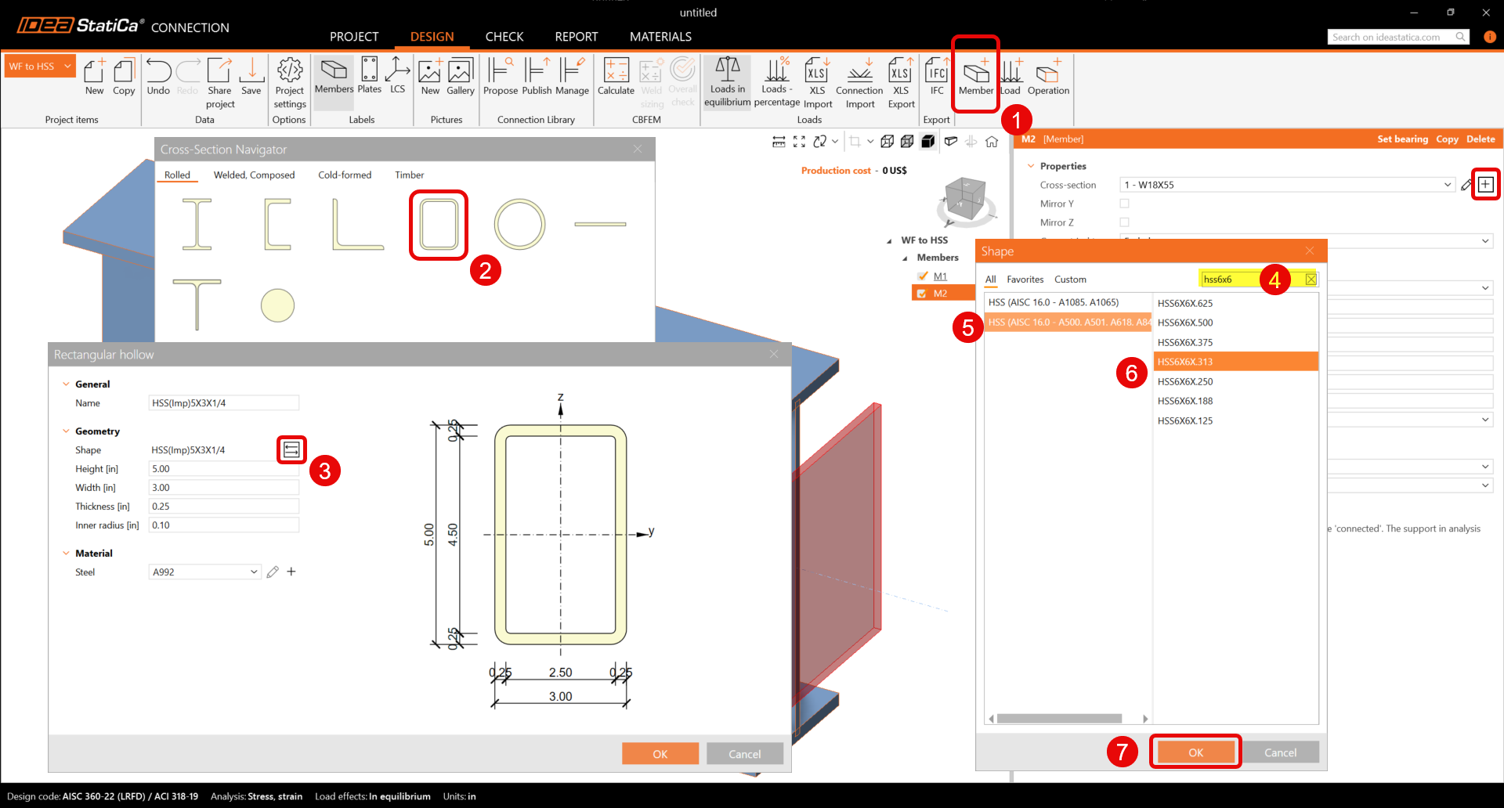This screenshot has height=808, width=1504.
Task: Open shape library button beside Shape field
Action: [291, 449]
